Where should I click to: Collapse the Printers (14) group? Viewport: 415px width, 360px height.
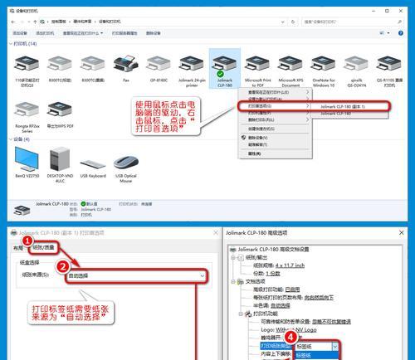tap(11, 44)
